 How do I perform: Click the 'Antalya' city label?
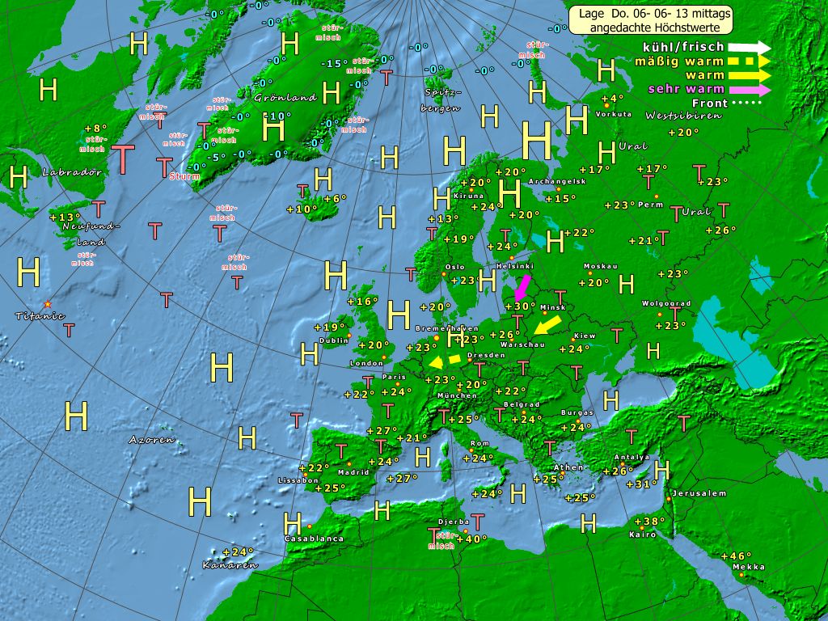click(632, 458)
